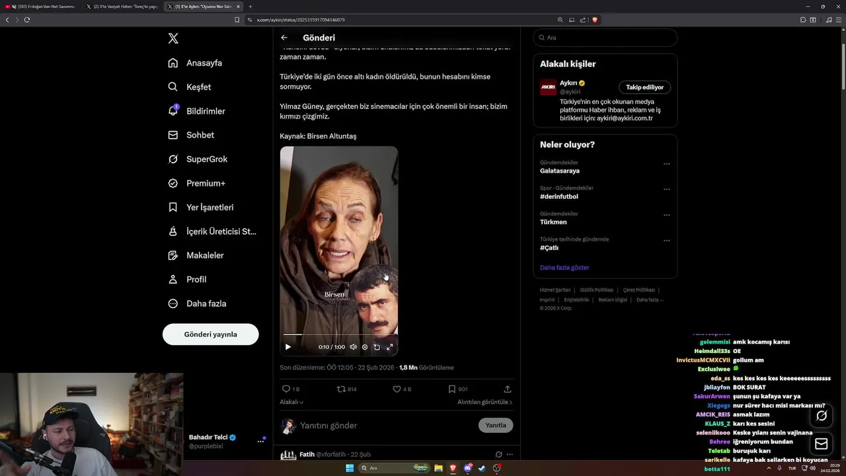Open the Alakalı sort dropdown
Screen dimensions: 846x476
pyautogui.click(x=291, y=402)
